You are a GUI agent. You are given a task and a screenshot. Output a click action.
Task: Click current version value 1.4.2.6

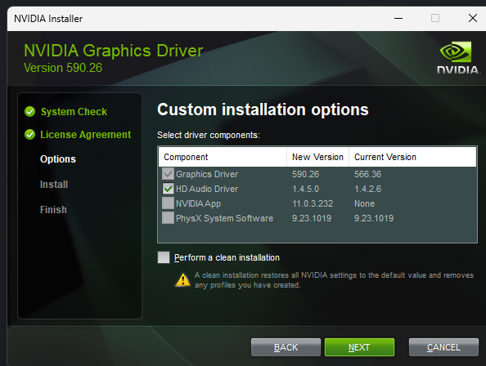[367, 189]
